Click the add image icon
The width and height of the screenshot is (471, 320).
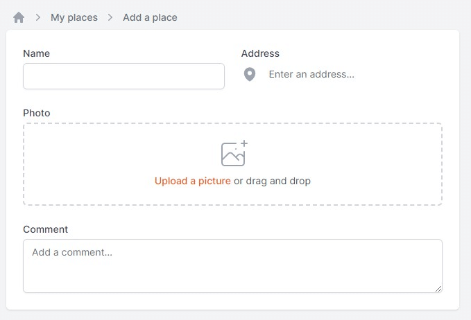tap(234, 153)
